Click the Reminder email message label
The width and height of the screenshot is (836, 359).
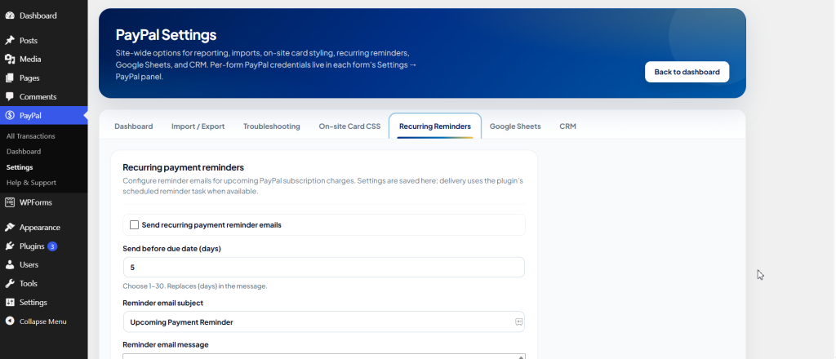coord(165,344)
